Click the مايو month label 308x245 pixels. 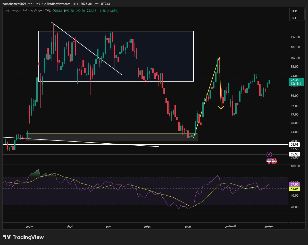point(109,226)
